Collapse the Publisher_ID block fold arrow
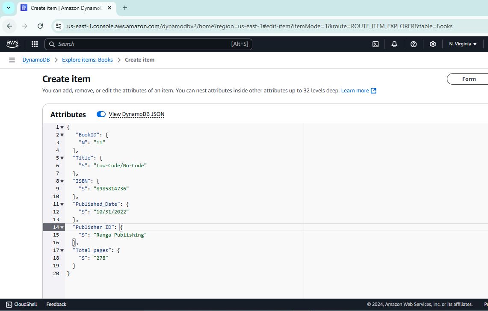 (x=62, y=227)
